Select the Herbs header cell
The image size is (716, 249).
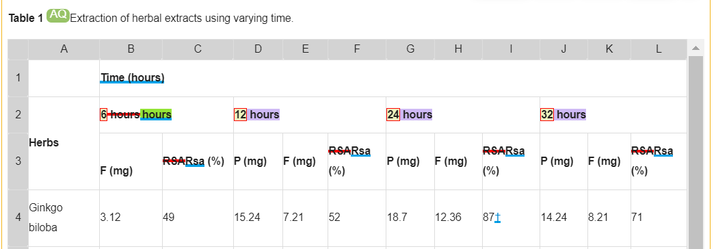64,142
